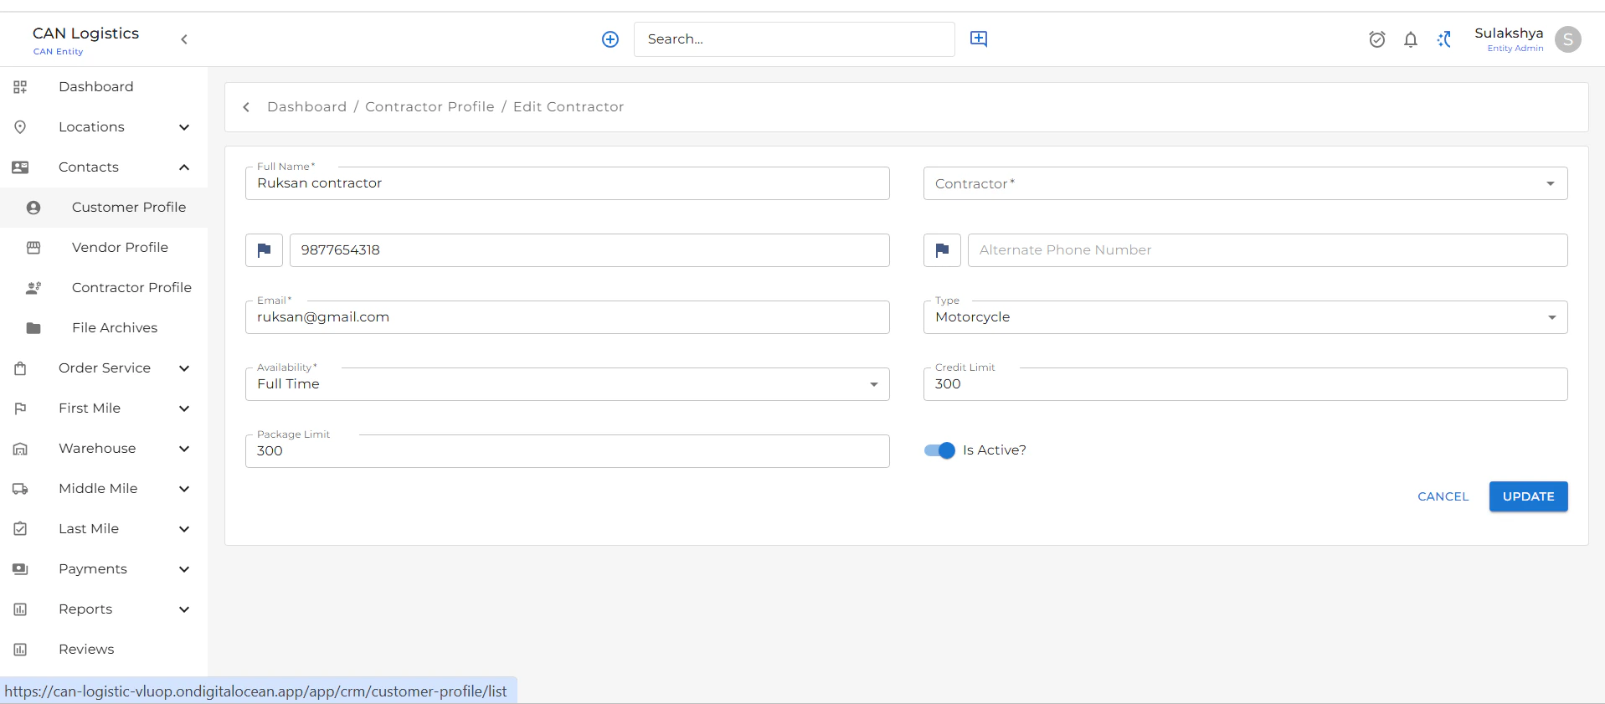This screenshot has height=704, width=1605.
Task: Expand the First Mile chevron
Action: pos(184,409)
